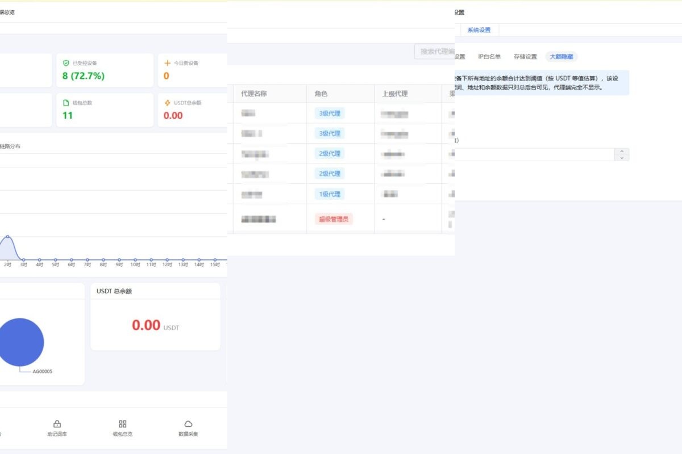Click the 今日新设备 value 0
Screen dimensions: 682x454
pos(167,76)
